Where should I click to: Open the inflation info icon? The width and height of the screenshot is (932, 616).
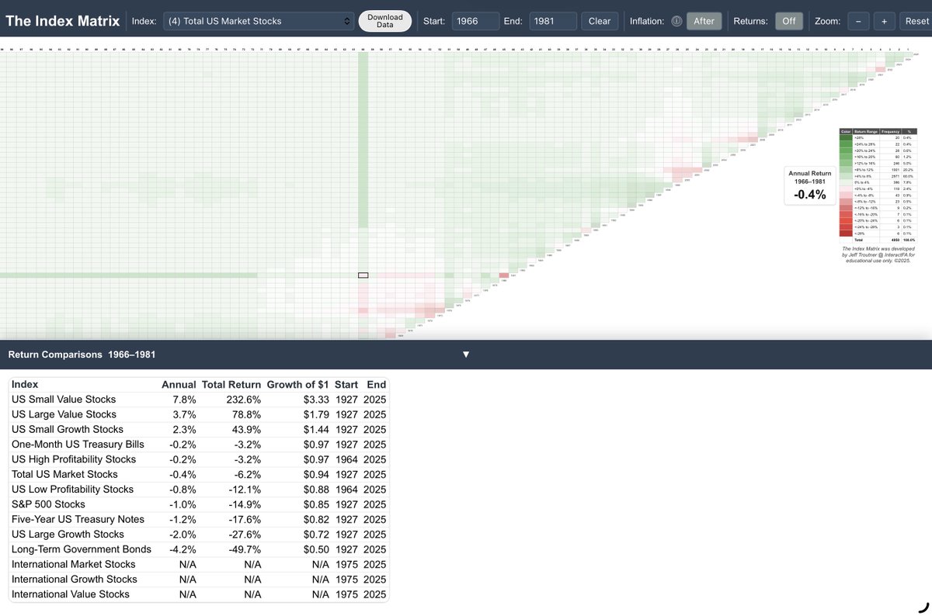676,21
